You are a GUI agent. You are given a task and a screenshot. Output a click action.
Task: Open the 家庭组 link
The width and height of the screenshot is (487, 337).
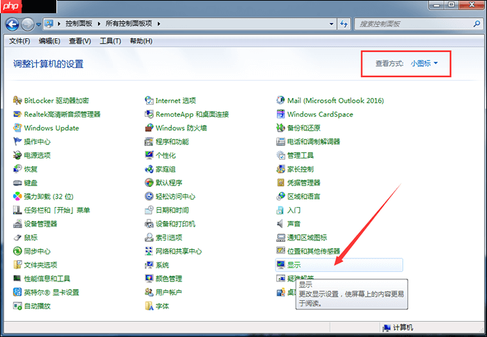(x=166, y=169)
